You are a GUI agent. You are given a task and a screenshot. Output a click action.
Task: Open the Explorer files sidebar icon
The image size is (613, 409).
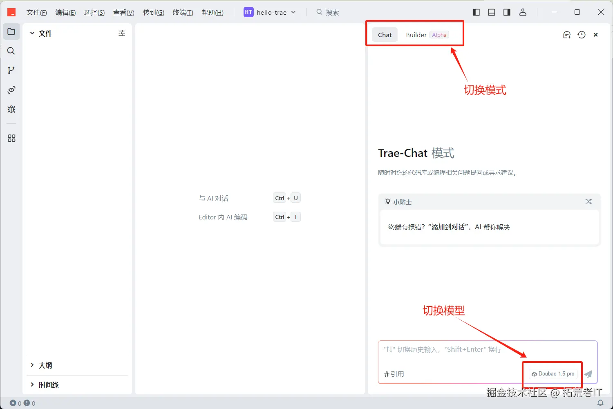click(11, 31)
